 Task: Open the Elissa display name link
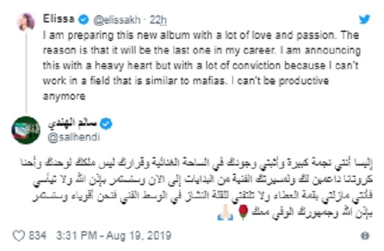(x=58, y=19)
